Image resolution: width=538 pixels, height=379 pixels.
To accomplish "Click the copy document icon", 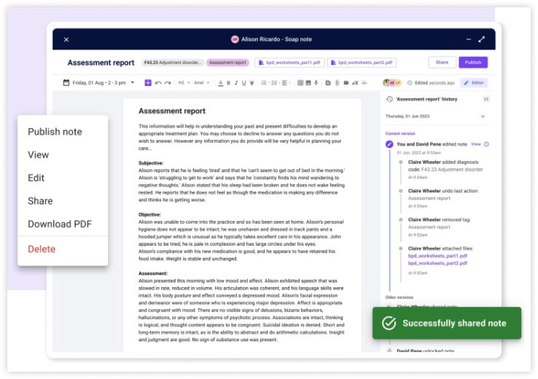I will (328, 82).
